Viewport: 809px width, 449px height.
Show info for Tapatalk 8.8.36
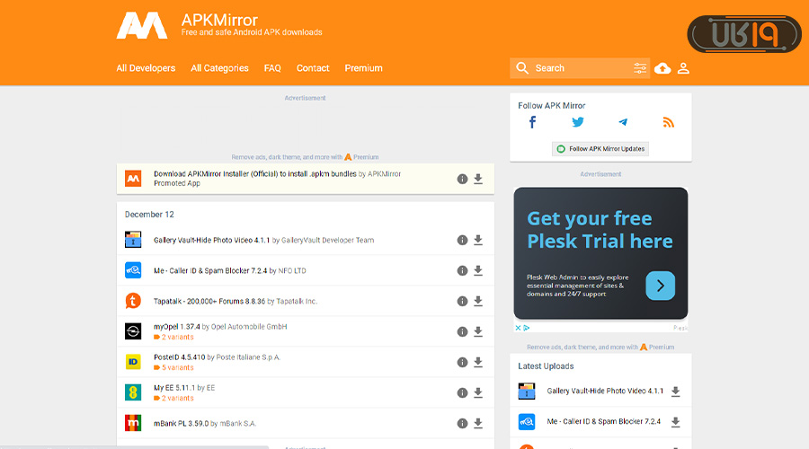462,302
